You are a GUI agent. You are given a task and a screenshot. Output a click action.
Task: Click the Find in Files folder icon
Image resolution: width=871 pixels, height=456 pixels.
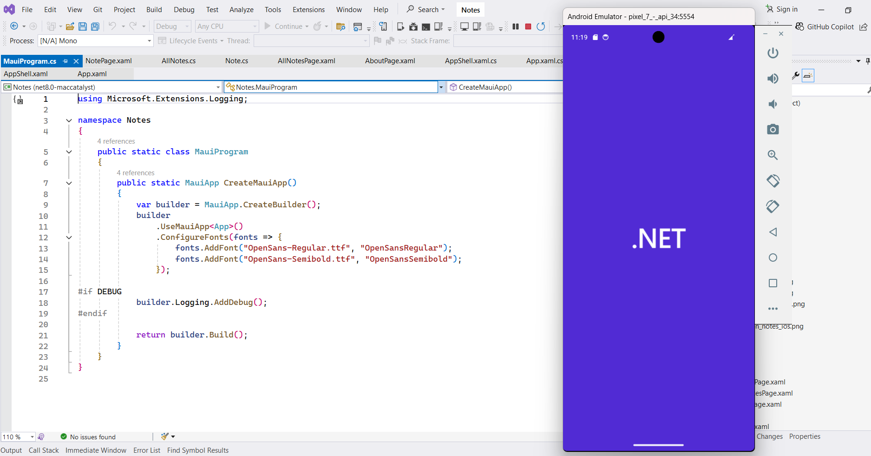coord(341,26)
